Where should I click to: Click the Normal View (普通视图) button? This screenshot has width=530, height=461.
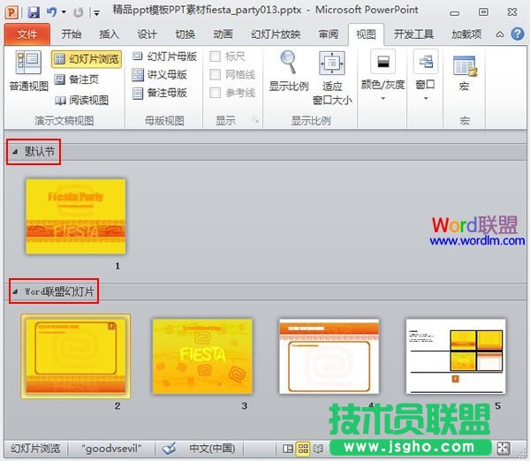28,72
